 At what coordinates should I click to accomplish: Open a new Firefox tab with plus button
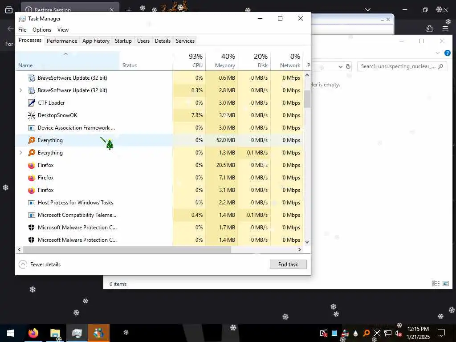(x=129, y=10)
